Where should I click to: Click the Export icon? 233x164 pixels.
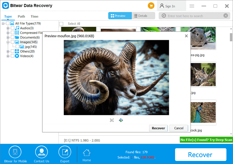[x=65, y=152]
